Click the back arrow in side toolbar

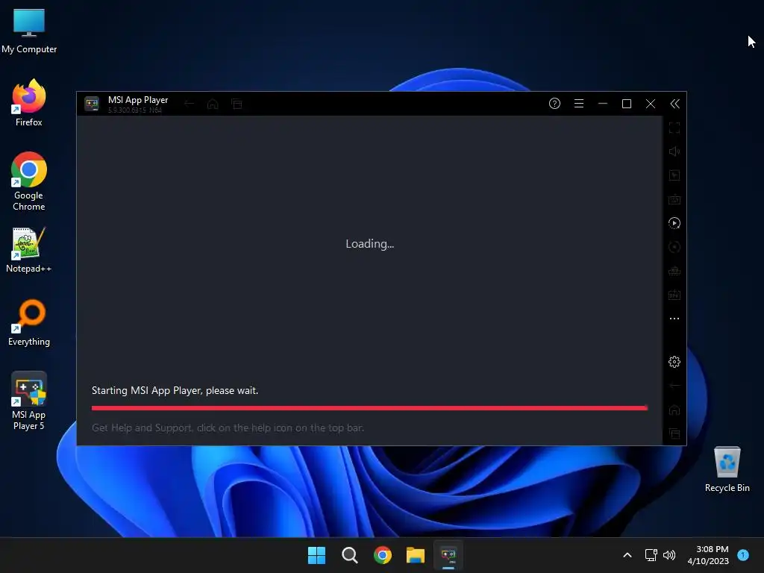coord(674,386)
